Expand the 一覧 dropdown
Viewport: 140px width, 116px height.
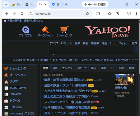(133, 43)
